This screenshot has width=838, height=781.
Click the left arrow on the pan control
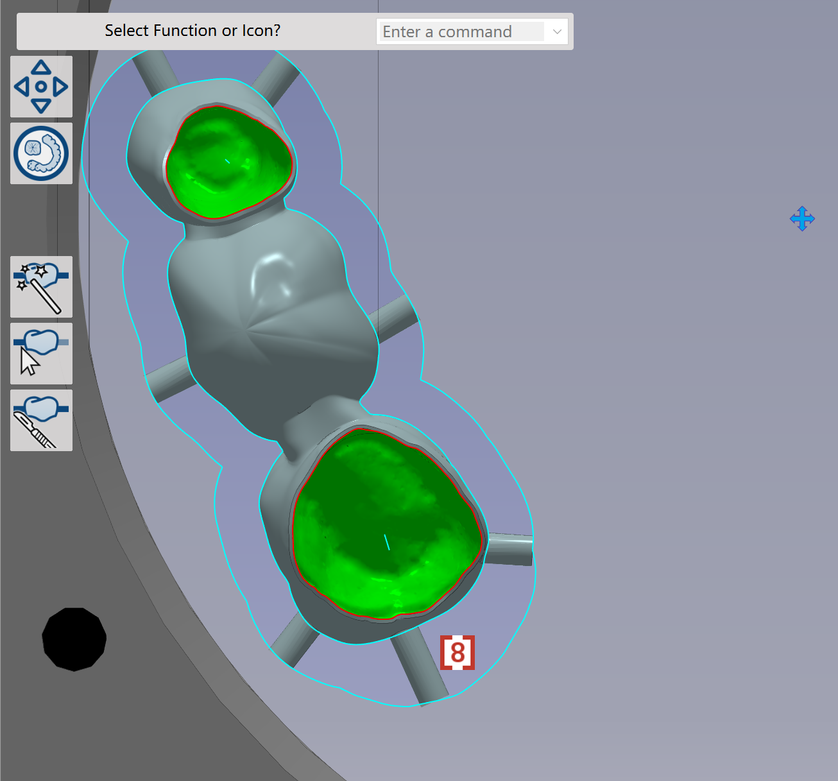tap(22, 87)
